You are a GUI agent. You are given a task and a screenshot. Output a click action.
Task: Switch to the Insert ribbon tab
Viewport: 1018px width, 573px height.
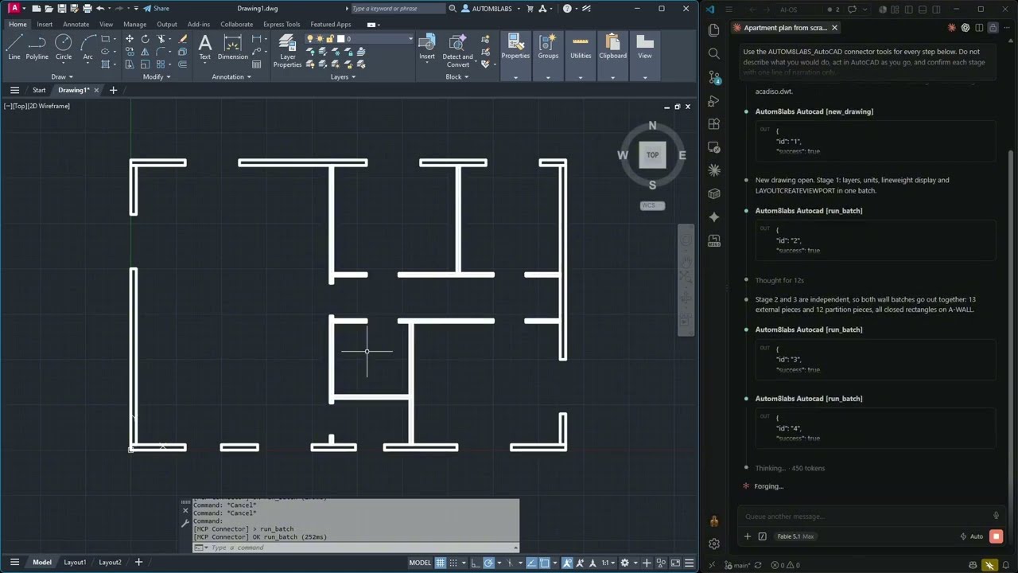(x=45, y=24)
